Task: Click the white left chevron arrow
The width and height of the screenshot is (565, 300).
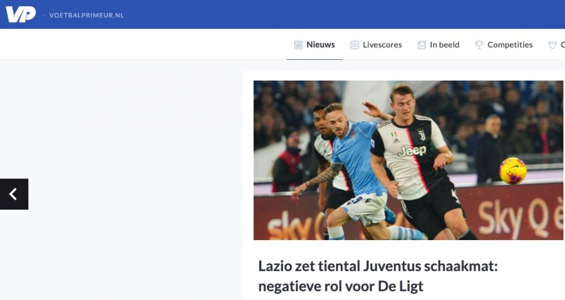Action: pyautogui.click(x=14, y=194)
